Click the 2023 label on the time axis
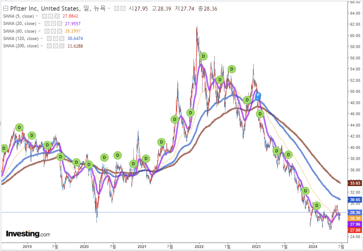The height and width of the screenshot is (251, 363). [x=256, y=247]
